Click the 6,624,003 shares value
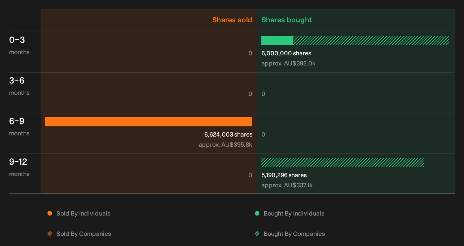Screen dimensions: 464x246 [228, 135]
